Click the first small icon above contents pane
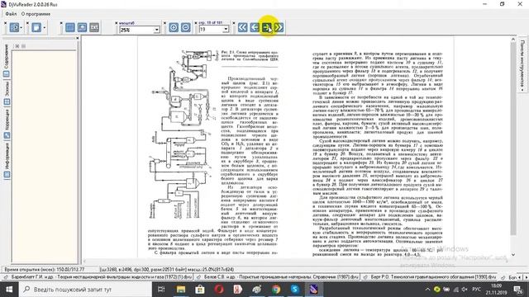This screenshot has height=297, width=529. (17, 46)
